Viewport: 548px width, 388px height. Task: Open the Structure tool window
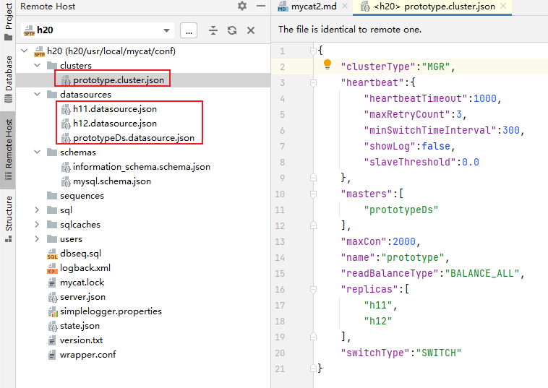click(8, 219)
